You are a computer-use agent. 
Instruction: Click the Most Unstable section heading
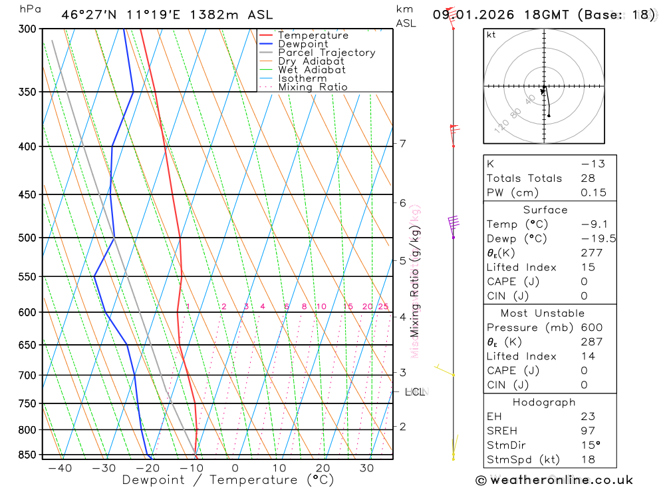click(x=543, y=314)
